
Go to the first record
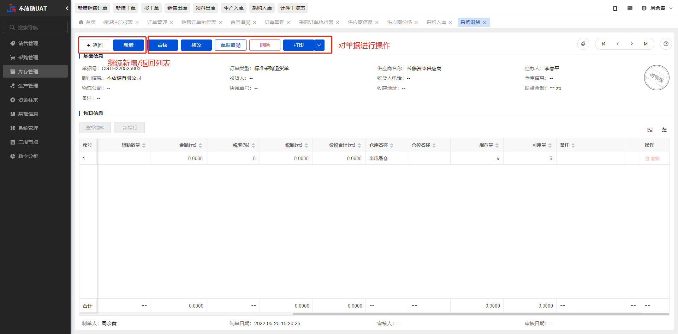pos(603,44)
